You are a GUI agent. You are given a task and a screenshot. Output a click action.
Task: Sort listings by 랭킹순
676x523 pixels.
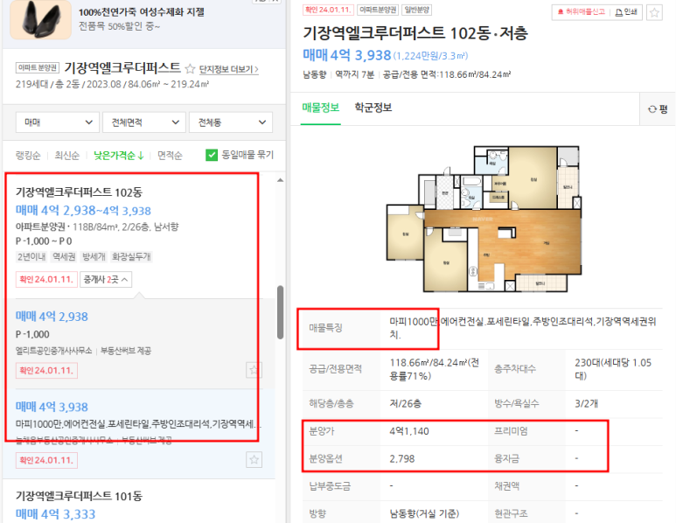[28, 155]
